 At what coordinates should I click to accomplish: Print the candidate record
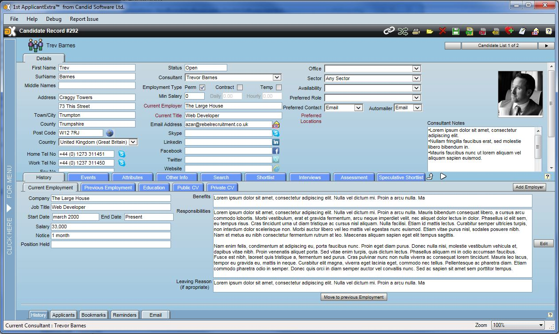click(416, 31)
